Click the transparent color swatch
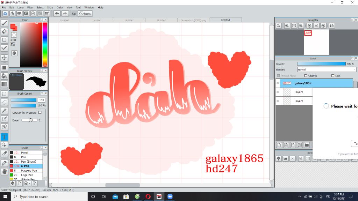Viewport: 358px width, 201px height. click(14, 35)
